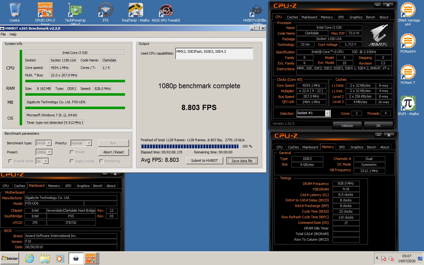Open ASUS GPU TweakII shortcut
424x265 pixels.
(166, 12)
